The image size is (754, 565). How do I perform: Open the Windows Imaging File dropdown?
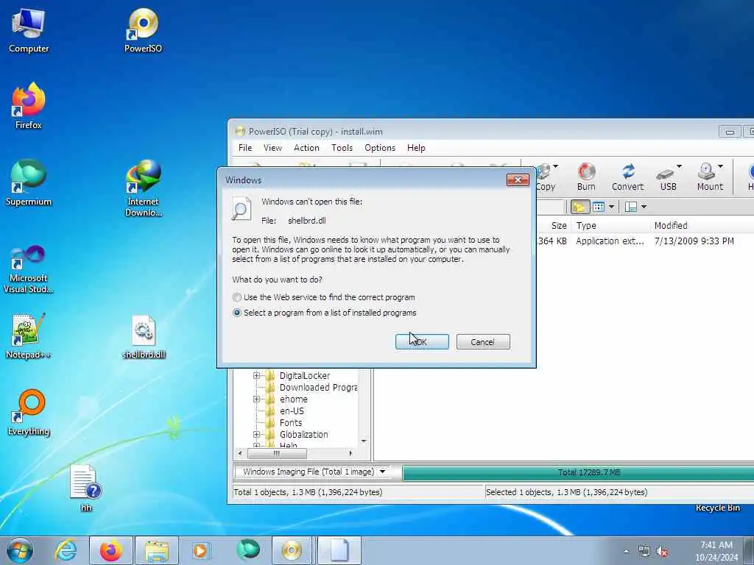[382, 472]
